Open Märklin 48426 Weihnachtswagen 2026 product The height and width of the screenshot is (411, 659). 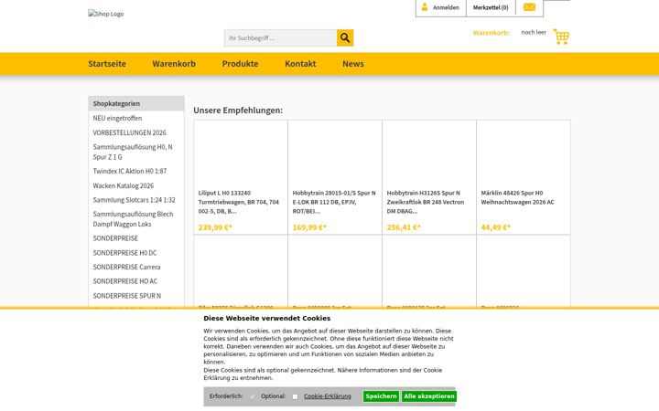point(518,197)
